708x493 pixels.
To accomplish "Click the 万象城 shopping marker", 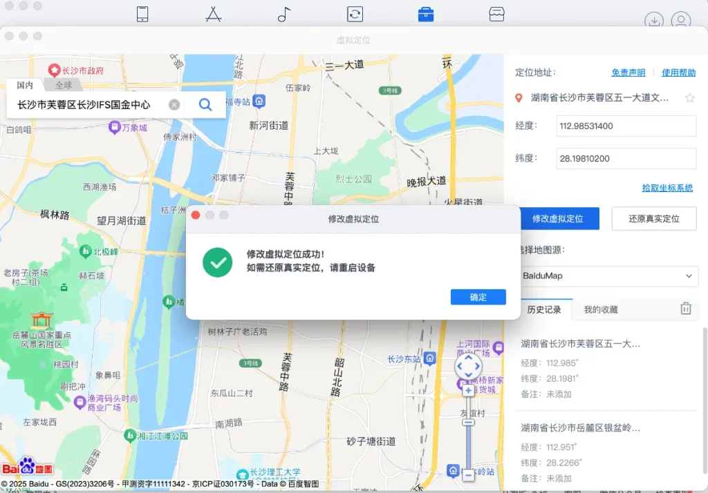I will 115,127.
